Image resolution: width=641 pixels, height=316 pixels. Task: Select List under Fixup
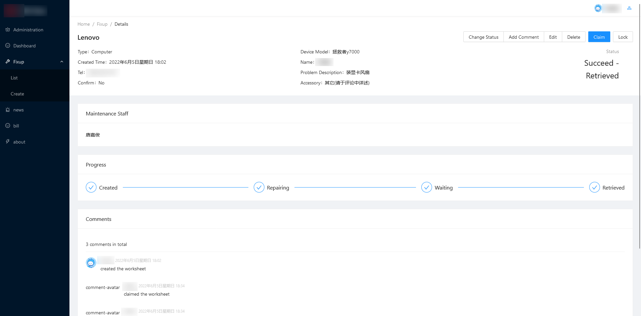point(35,78)
